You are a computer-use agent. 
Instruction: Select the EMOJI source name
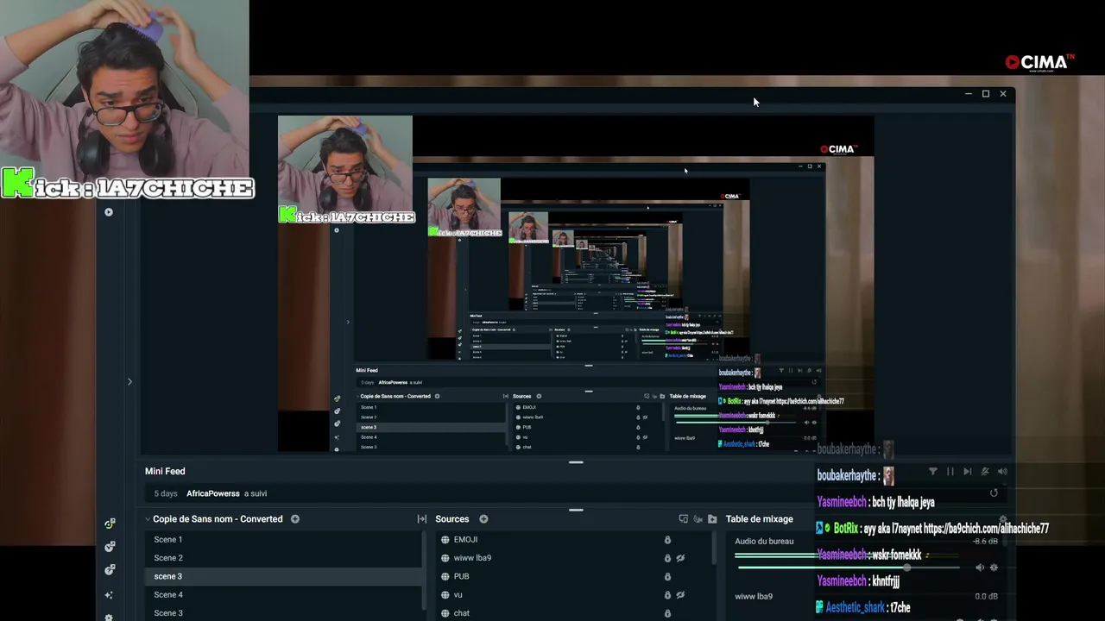tap(465, 540)
